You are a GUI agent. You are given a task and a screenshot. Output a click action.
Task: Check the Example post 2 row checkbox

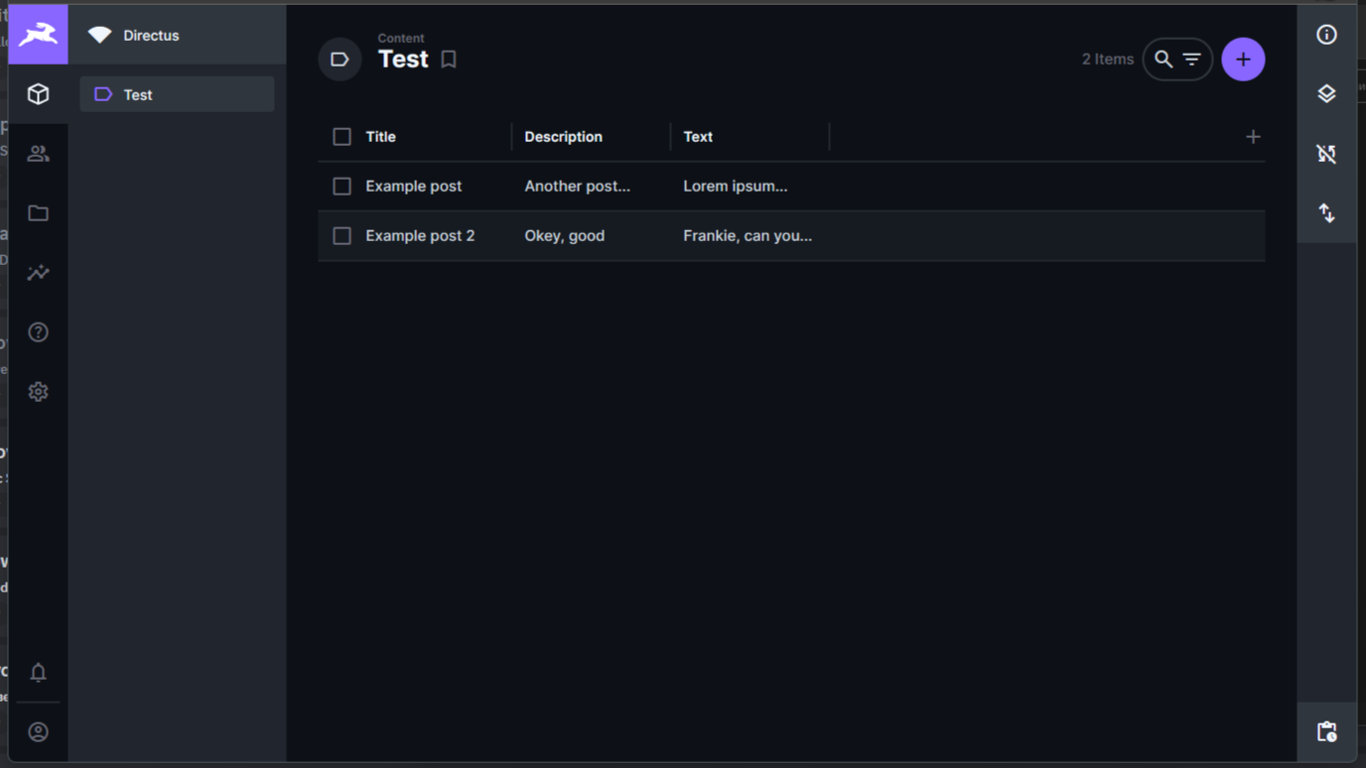[x=341, y=235]
